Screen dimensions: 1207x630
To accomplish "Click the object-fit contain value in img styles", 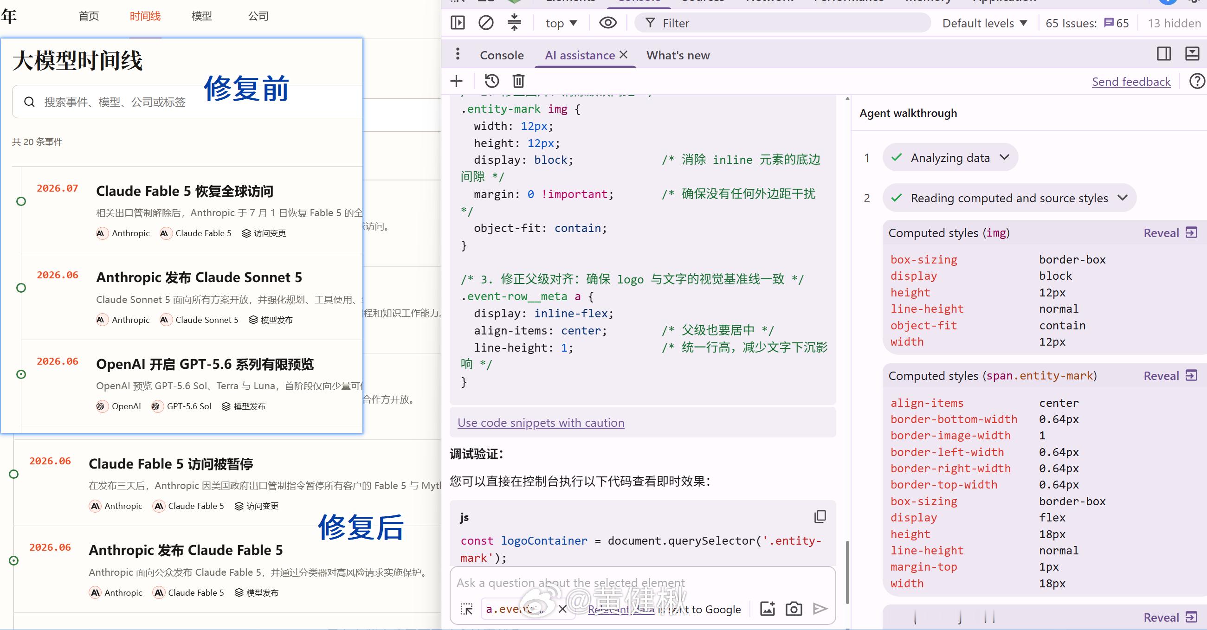I will tap(1062, 326).
